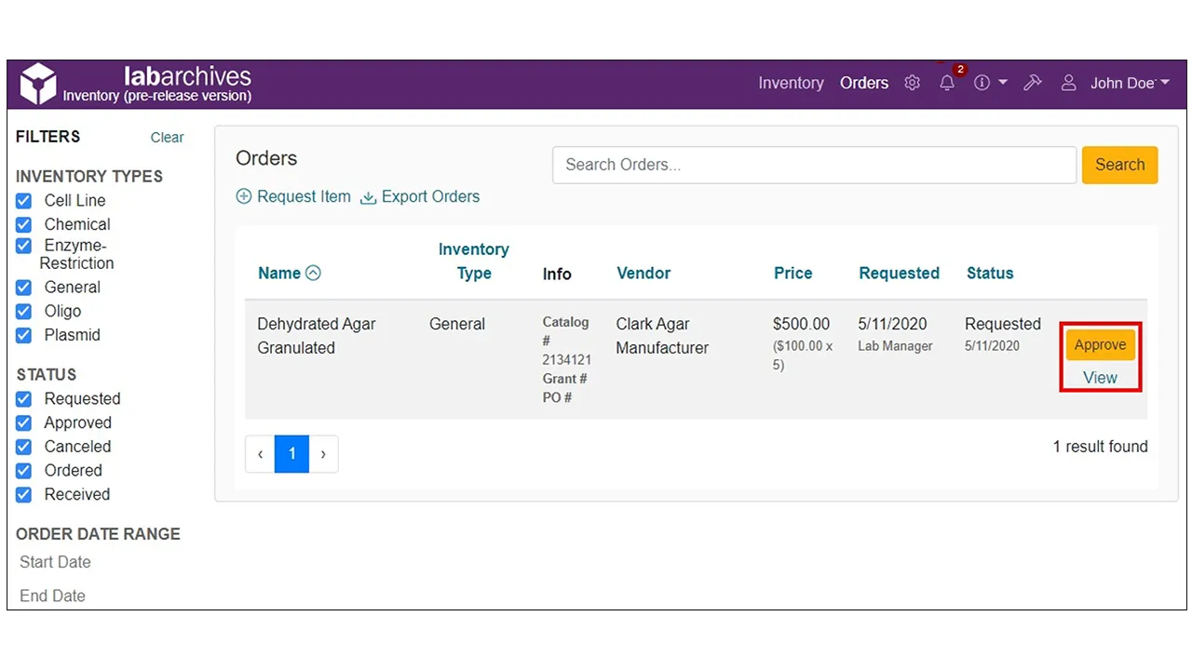Open settings gear icon in header
The width and height of the screenshot is (1192, 670).
(912, 83)
